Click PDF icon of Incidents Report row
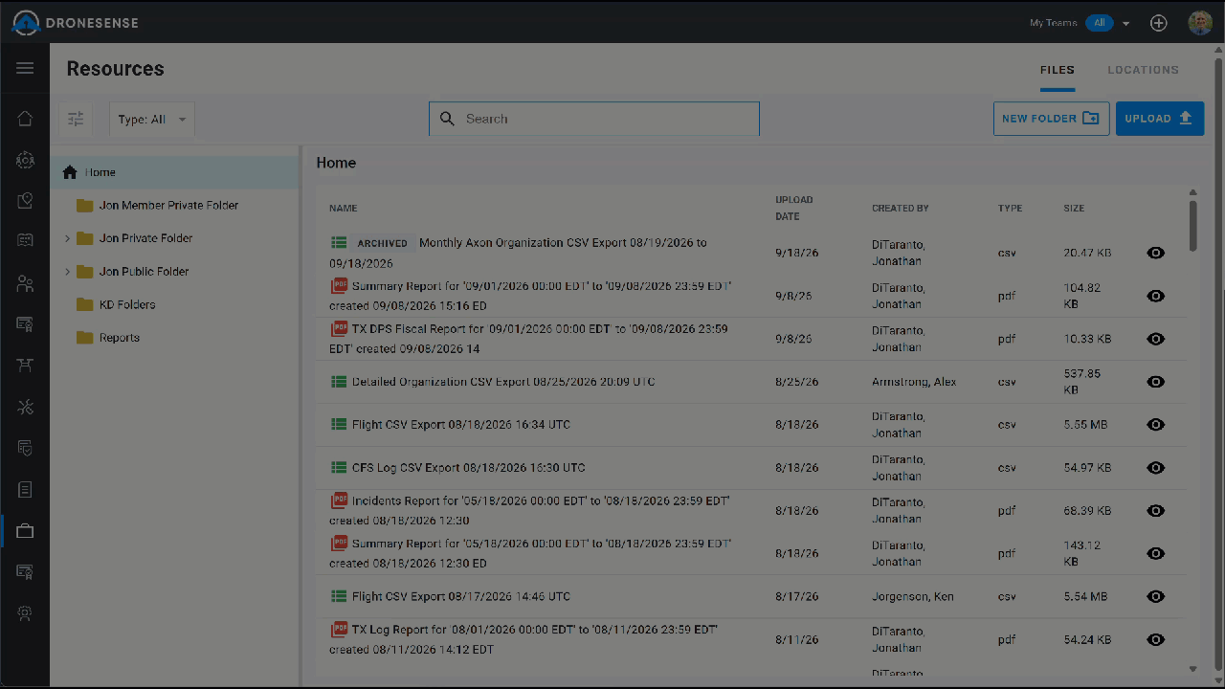Viewport: 1225px width, 689px height. [x=339, y=500]
